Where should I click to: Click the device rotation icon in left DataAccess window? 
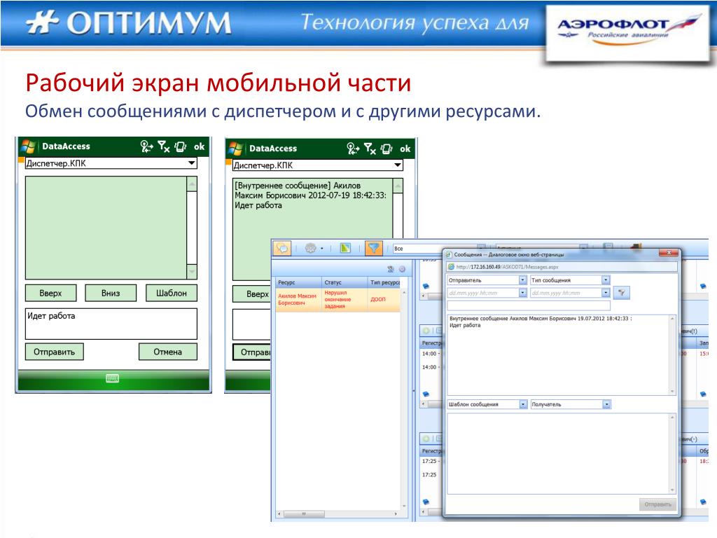180,146
